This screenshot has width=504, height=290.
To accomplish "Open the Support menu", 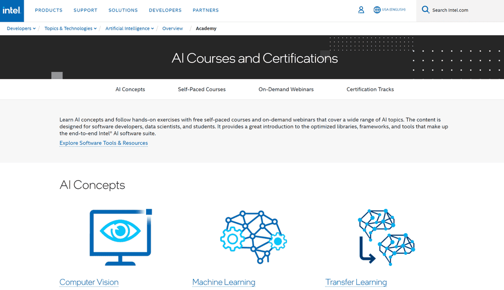I will (x=86, y=10).
